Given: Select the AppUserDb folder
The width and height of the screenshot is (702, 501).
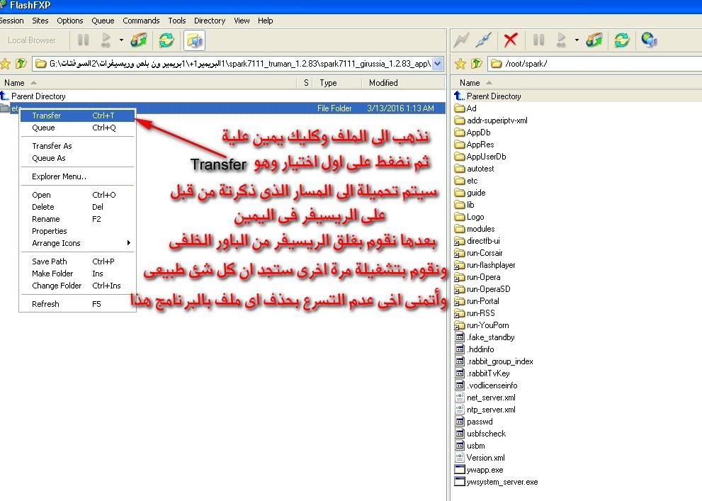Looking at the screenshot, I should coord(486,157).
